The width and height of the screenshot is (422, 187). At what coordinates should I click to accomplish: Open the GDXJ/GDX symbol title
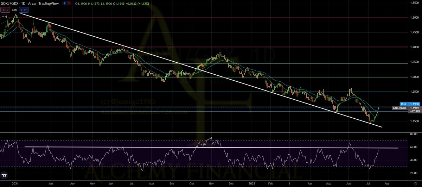point(9,4)
